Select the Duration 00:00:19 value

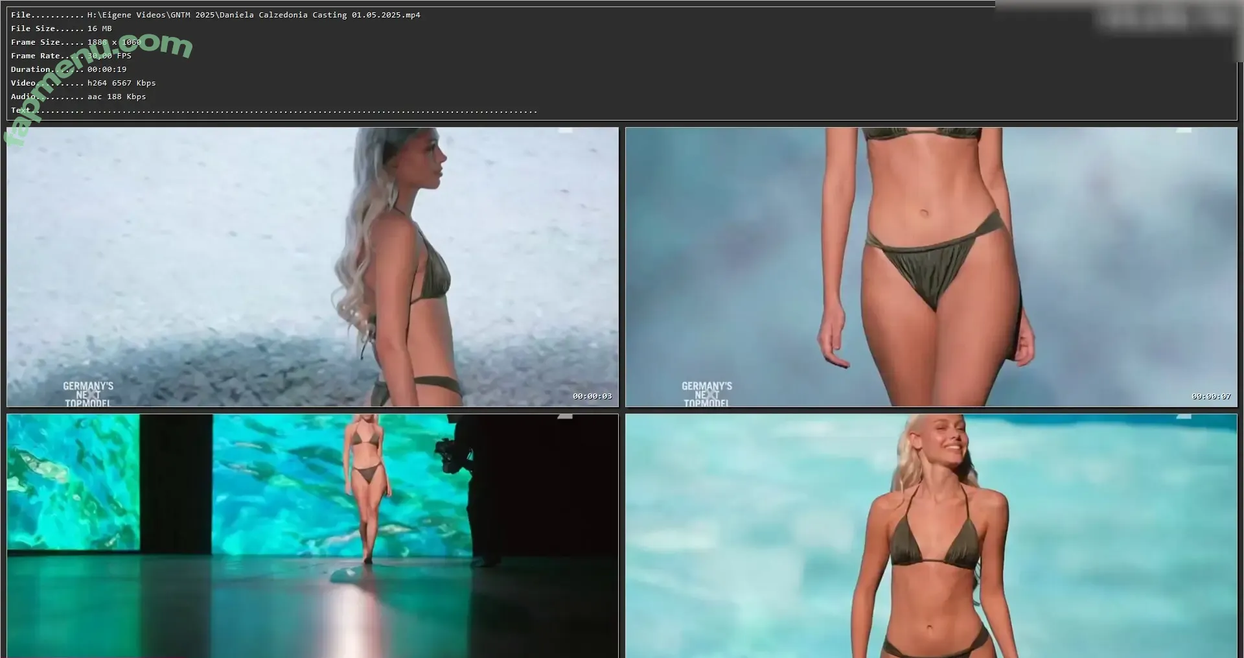(x=107, y=69)
